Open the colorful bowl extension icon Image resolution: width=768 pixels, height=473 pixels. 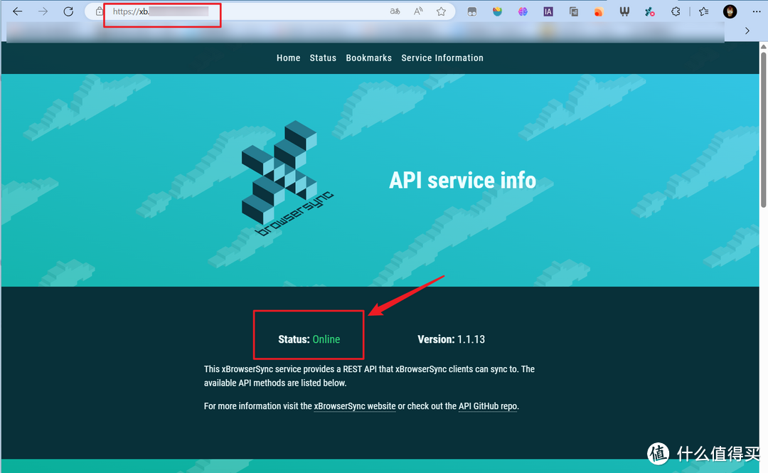(498, 12)
